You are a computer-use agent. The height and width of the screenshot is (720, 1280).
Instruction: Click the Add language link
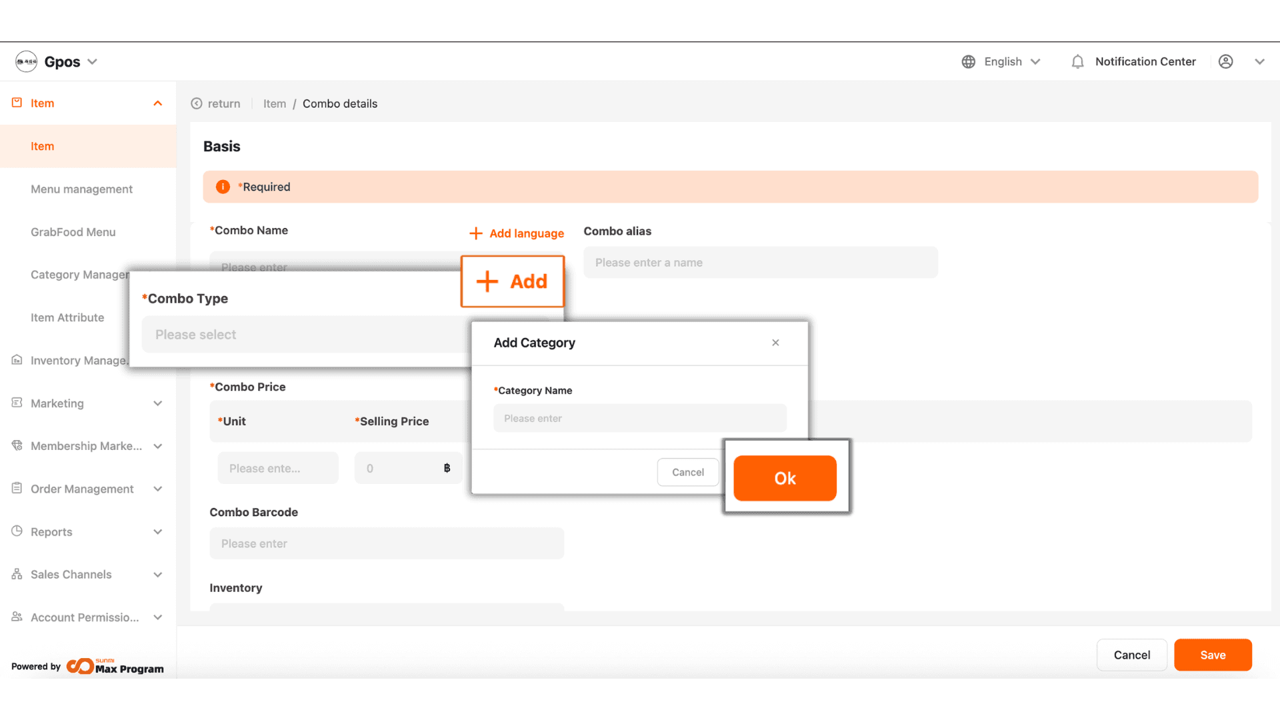(x=517, y=233)
